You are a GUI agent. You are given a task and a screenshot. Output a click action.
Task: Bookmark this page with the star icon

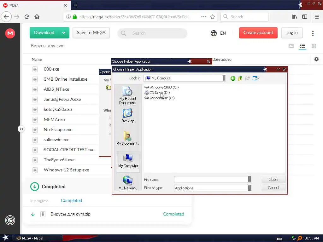(x=213, y=17)
